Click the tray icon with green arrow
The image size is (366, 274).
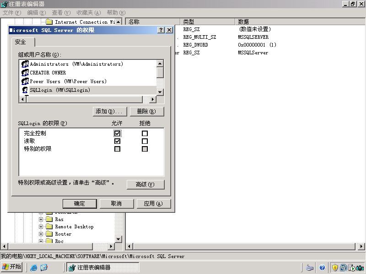[351, 268]
